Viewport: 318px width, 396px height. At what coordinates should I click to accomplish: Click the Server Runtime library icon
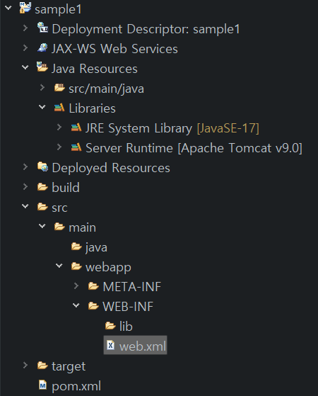pyautogui.click(x=76, y=147)
